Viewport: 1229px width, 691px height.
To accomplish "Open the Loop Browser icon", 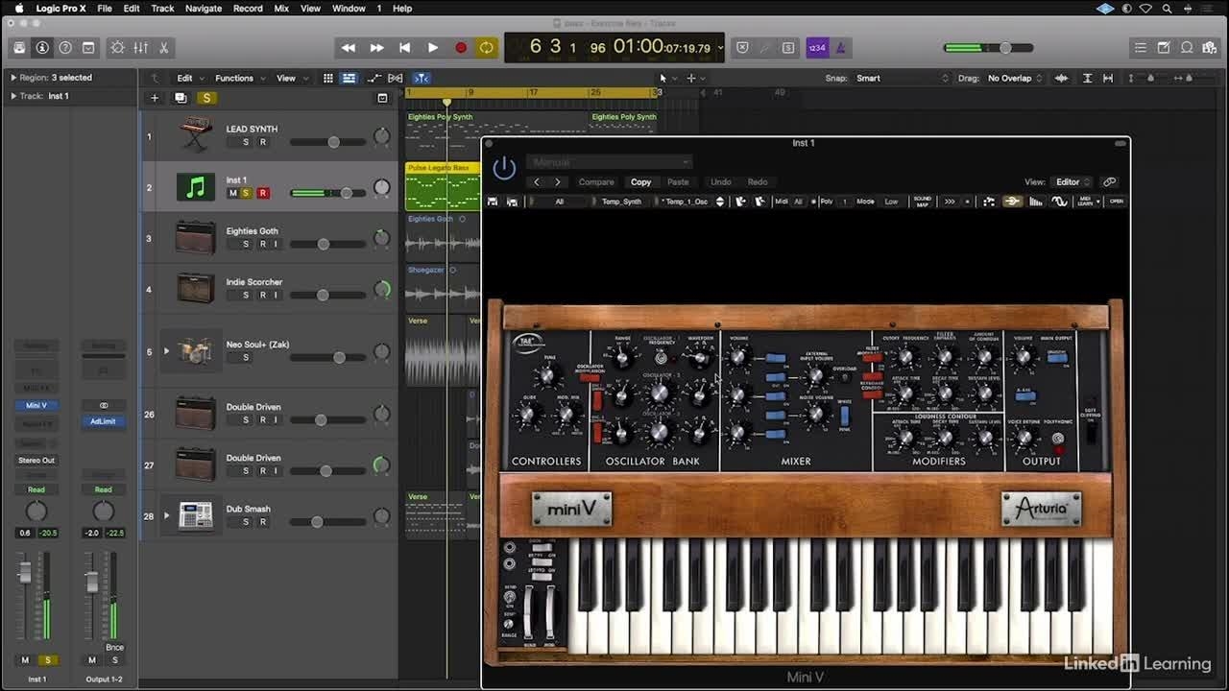I will click(x=1187, y=48).
